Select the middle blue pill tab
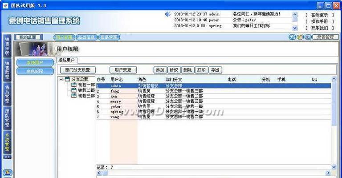The width and height of the screenshot is (342, 178). click(86, 37)
